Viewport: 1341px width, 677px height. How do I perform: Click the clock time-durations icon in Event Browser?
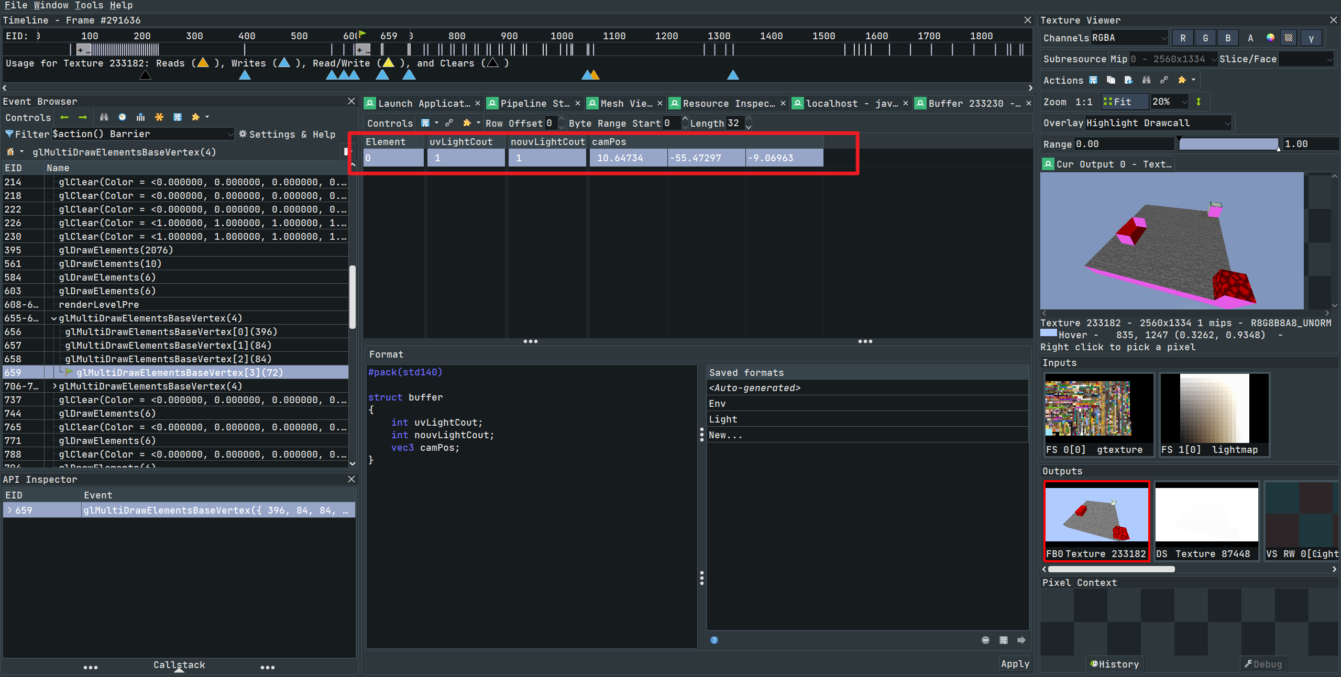[122, 117]
